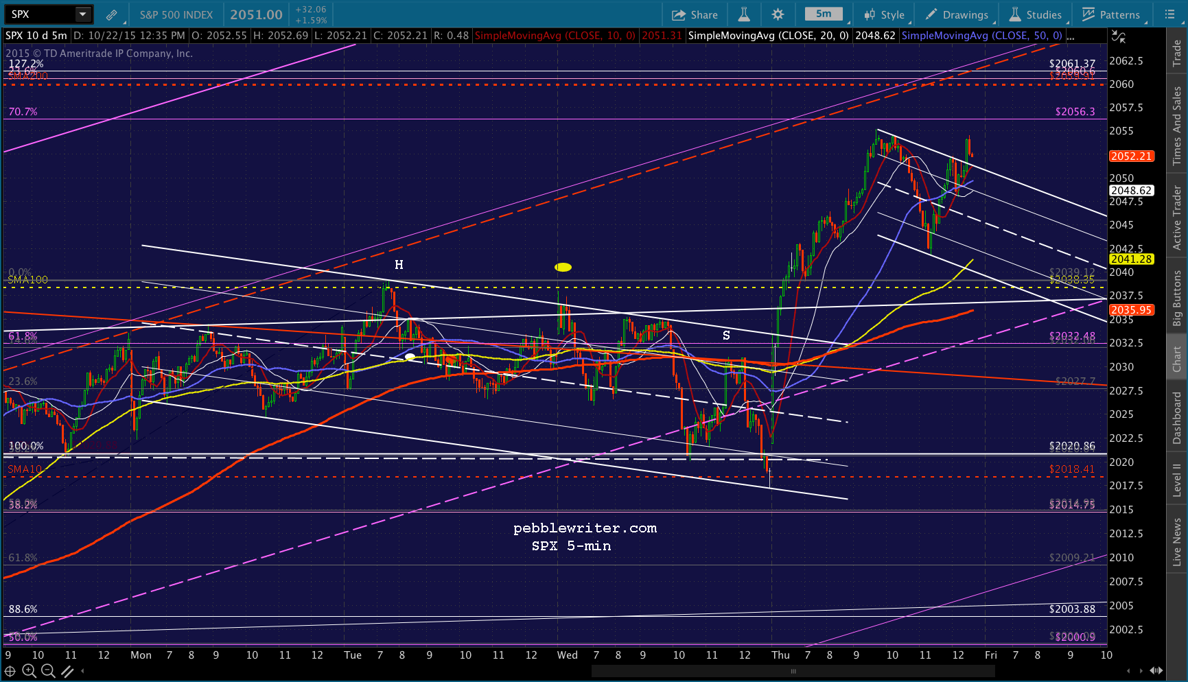Click the SMA100 line label
This screenshot has width=1188, height=682.
pyautogui.click(x=28, y=280)
